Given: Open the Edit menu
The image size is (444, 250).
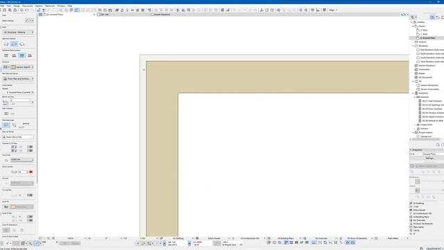Looking at the screenshot, I should pos(2,6).
